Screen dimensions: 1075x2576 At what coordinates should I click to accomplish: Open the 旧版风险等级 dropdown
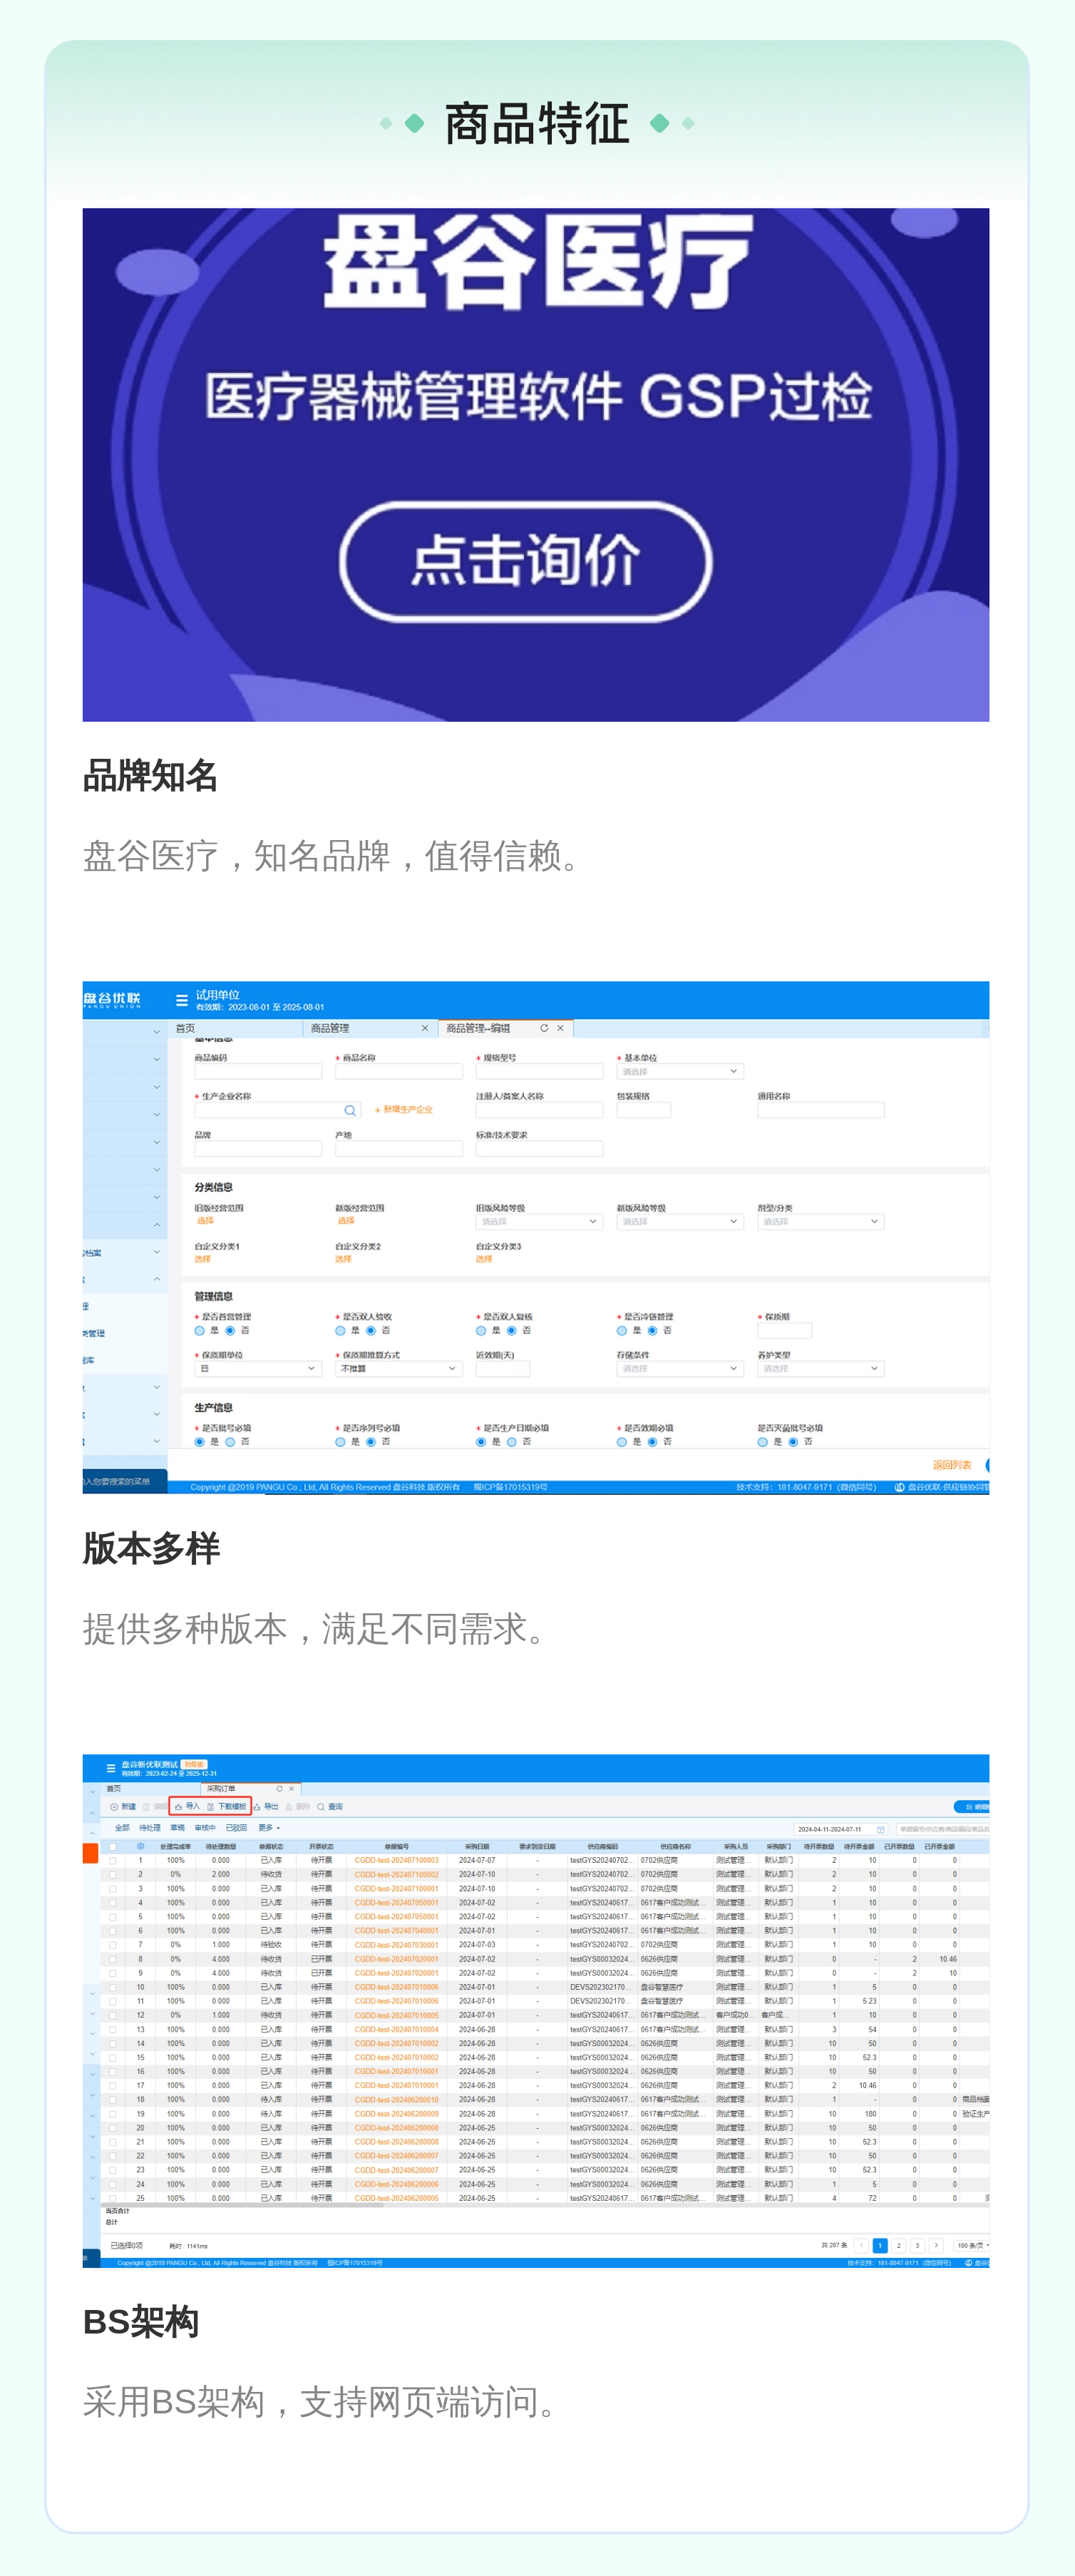[x=539, y=1222]
